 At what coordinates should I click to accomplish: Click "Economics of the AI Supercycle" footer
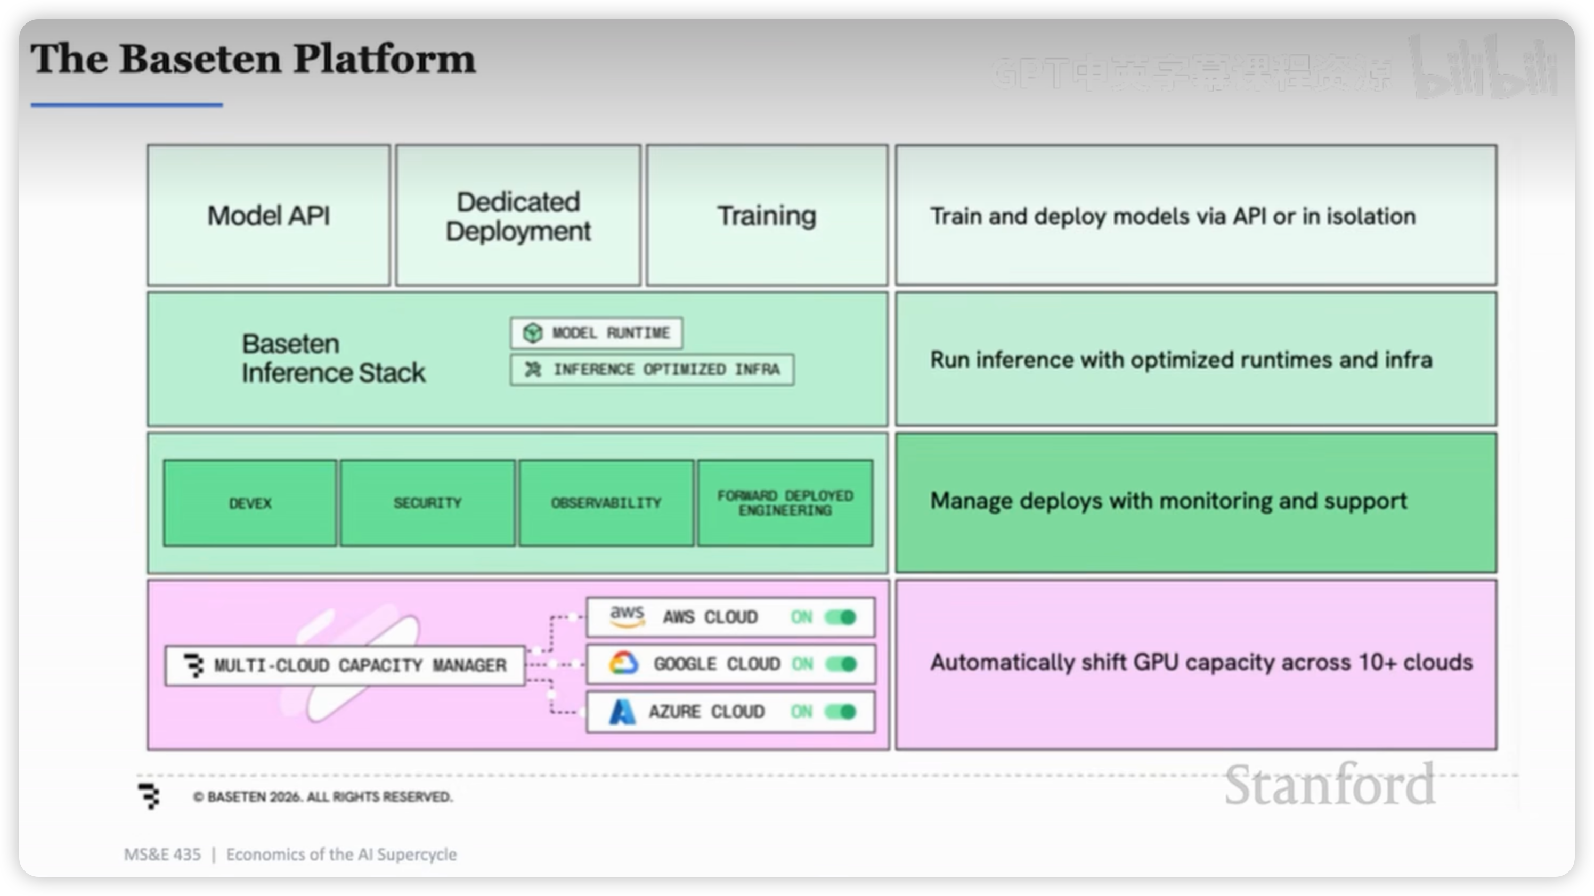click(x=341, y=854)
